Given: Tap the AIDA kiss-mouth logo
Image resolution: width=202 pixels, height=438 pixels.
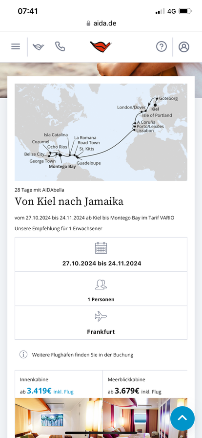Looking at the screenshot, I should click(101, 46).
